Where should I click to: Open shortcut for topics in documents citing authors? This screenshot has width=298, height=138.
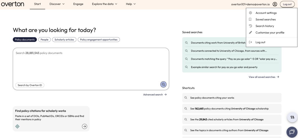[232, 130]
